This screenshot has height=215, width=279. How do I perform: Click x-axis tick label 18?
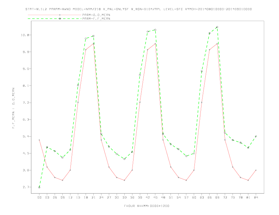point(86,197)
